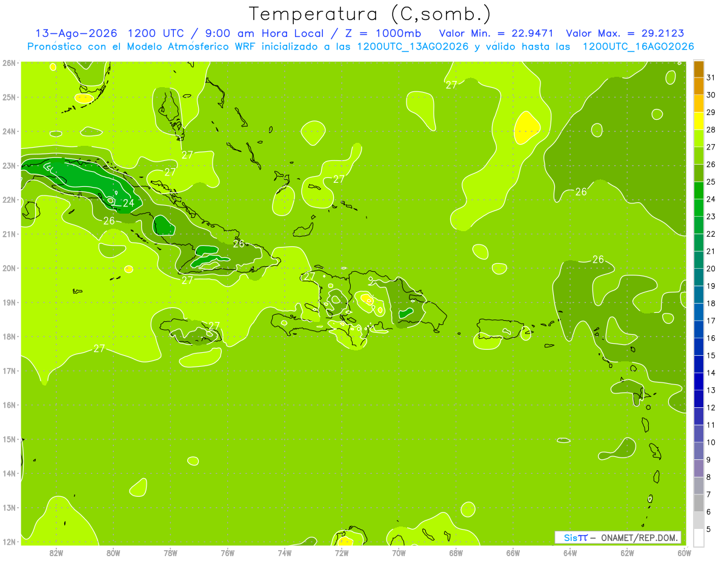This screenshot has width=727, height=561.
Task: Click the color scale label 18
Action: point(711,303)
